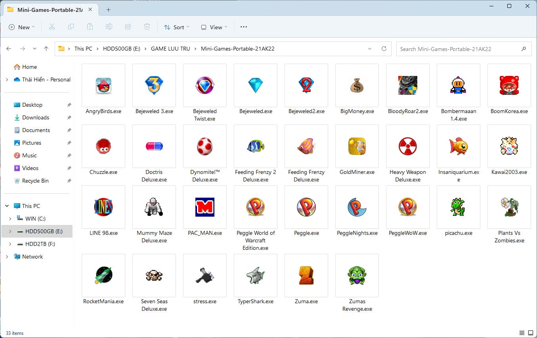Select TyperShark.exe shark icon
This screenshot has width=537, height=338.
pos(256,276)
